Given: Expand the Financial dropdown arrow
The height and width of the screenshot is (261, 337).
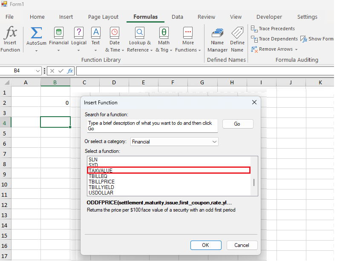Looking at the screenshot, I should (58, 51).
